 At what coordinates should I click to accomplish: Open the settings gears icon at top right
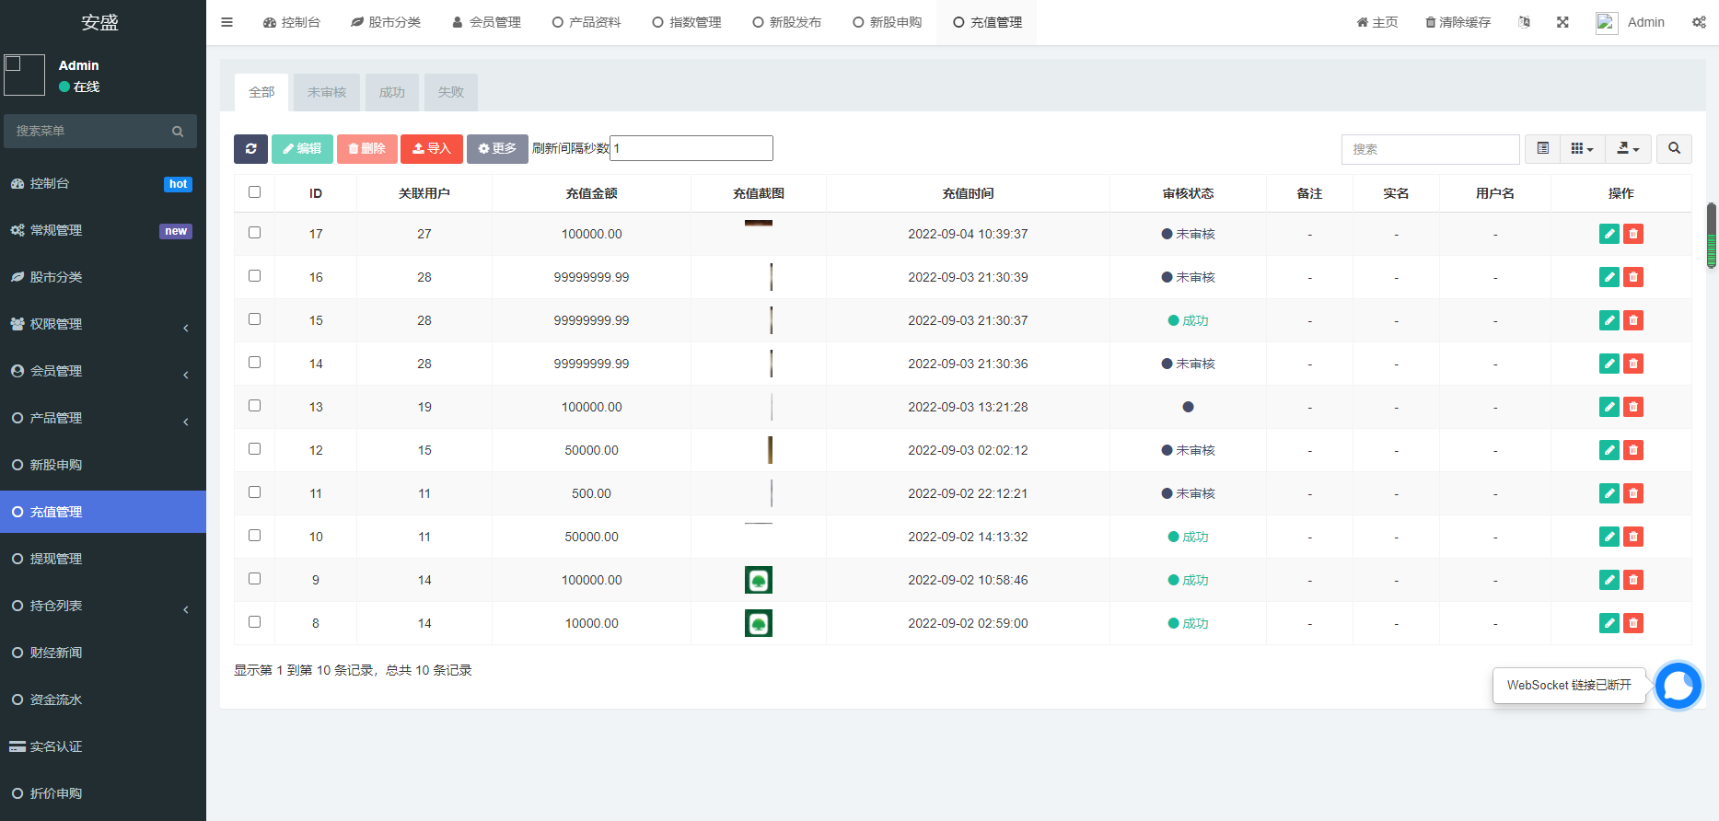coord(1699,22)
